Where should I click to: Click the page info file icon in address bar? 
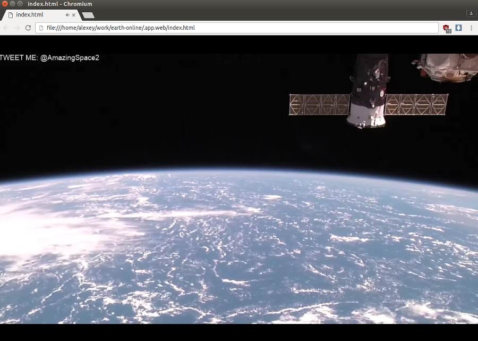[x=41, y=28]
